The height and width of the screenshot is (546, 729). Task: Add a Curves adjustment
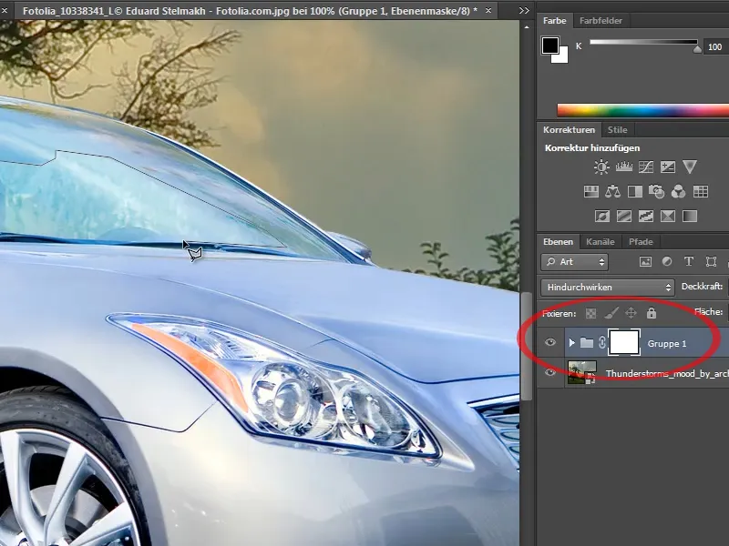(x=646, y=167)
